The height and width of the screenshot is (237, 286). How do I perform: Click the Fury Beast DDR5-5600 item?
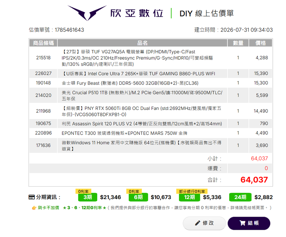point(130,83)
